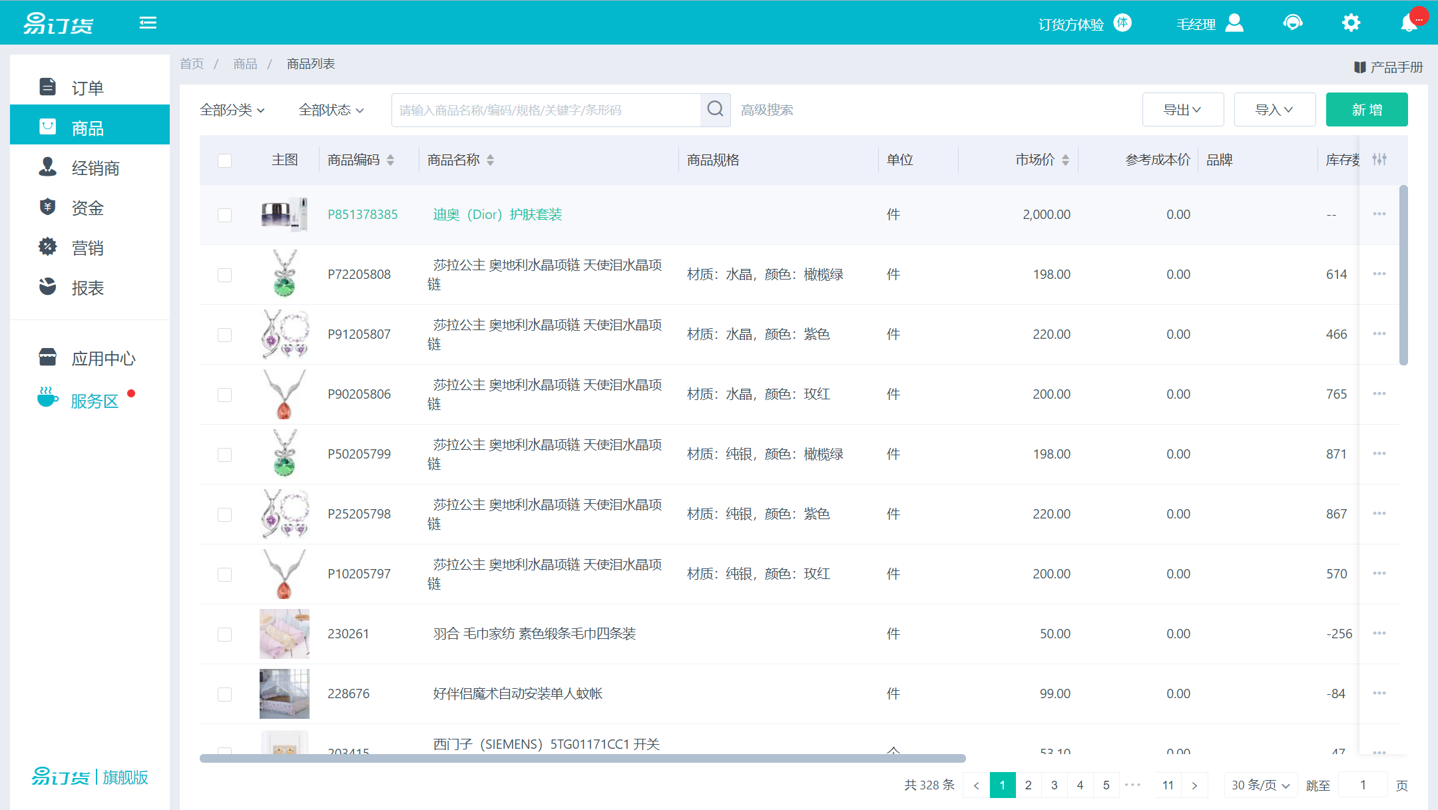Open 报表 in the sidebar

pos(90,287)
